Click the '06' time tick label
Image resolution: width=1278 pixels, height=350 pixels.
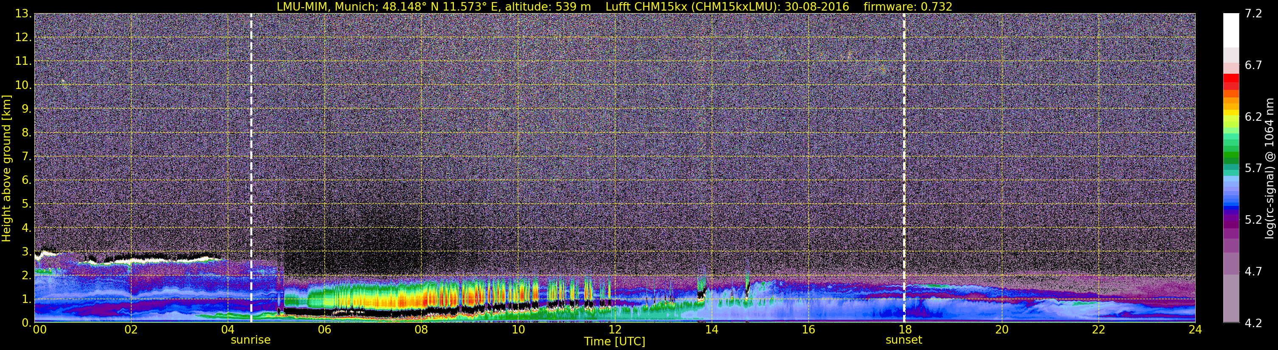point(324,330)
